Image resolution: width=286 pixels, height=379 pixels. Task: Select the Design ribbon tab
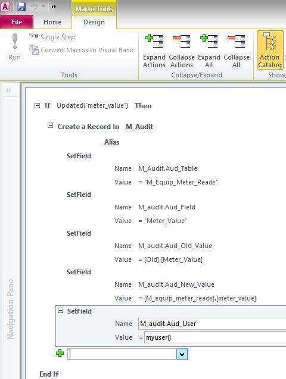[x=94, y=22]
